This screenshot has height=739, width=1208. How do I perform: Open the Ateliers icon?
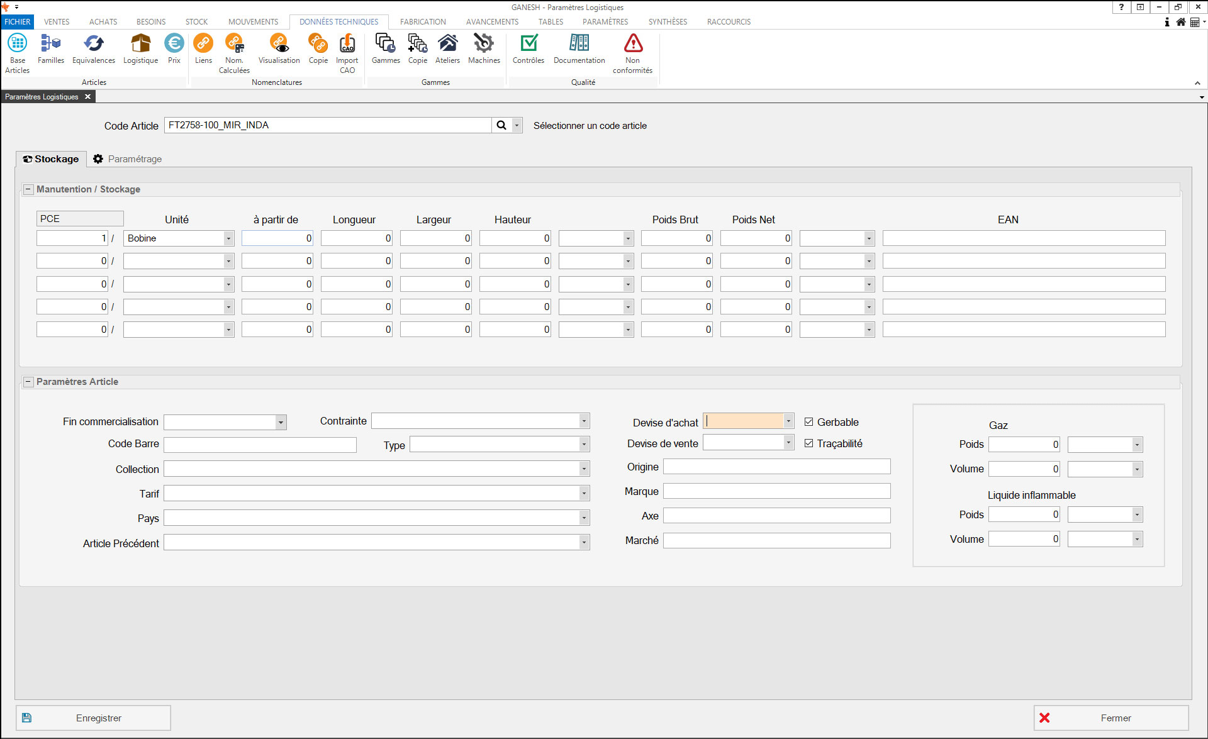pyautogui.click(x=447, y=44)
